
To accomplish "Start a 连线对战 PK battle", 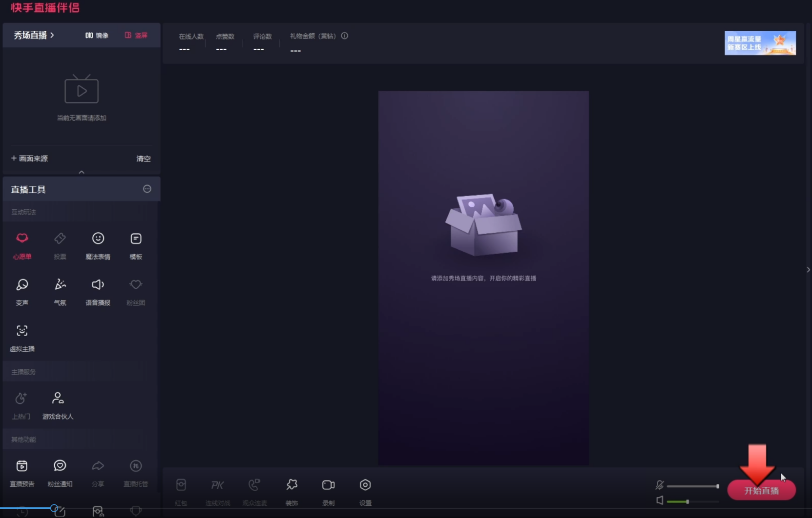I will point(218,492).
